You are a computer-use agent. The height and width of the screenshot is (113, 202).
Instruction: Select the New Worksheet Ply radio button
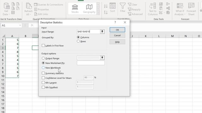pyautogui.click(x=43, y=63)
